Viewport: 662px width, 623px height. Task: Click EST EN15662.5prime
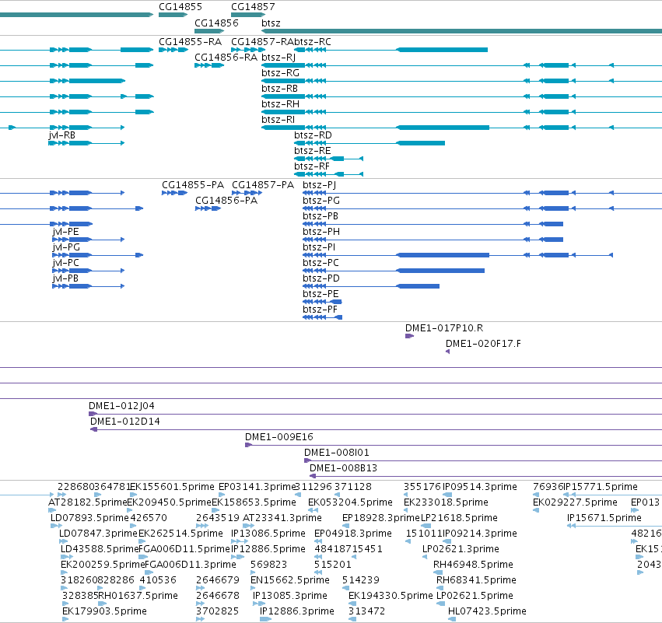289,580
